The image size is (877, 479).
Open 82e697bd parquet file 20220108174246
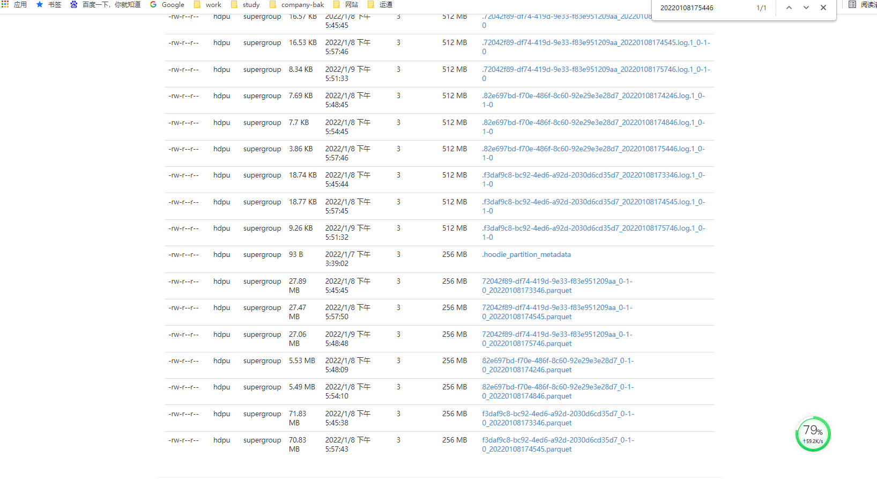pyautogui.click(x=558, y=365)
